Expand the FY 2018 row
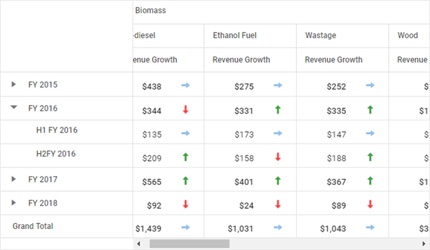Screen dimensions: 430x250 pyautogui.click(x=14, y=202)
